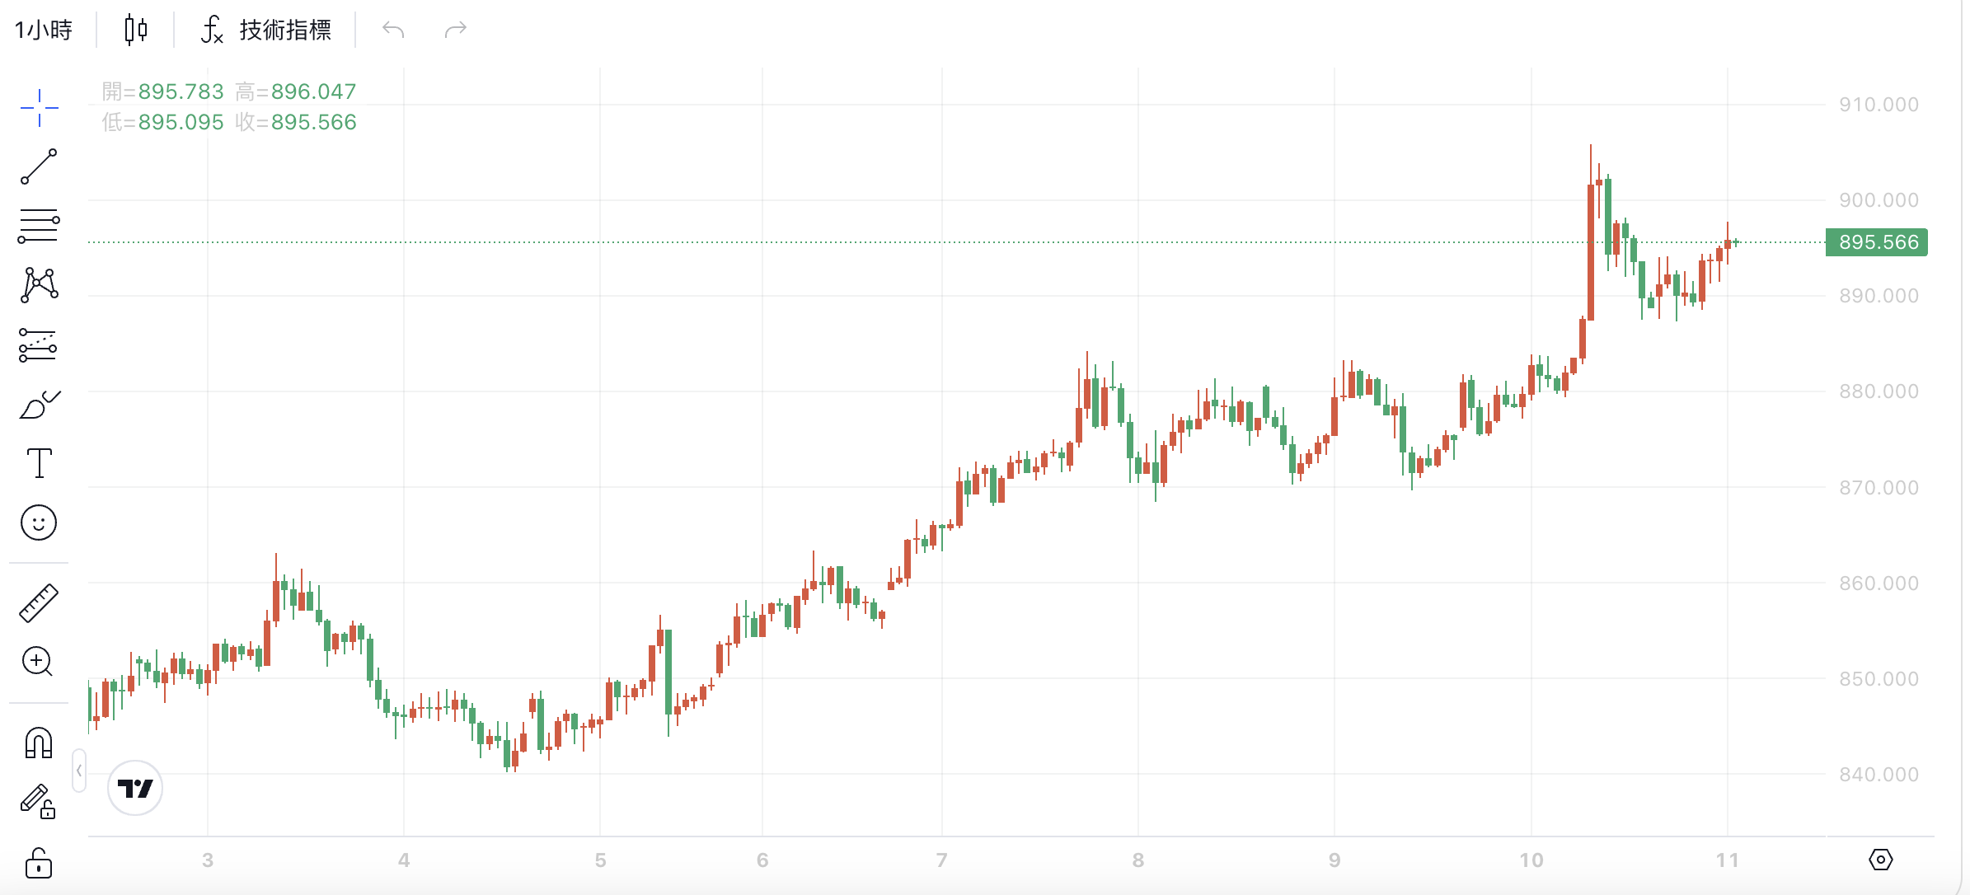1970x895 pixels.
Task: Select the crosshair cursor tool
Action: pyautogui.click(x=39, y=108)
